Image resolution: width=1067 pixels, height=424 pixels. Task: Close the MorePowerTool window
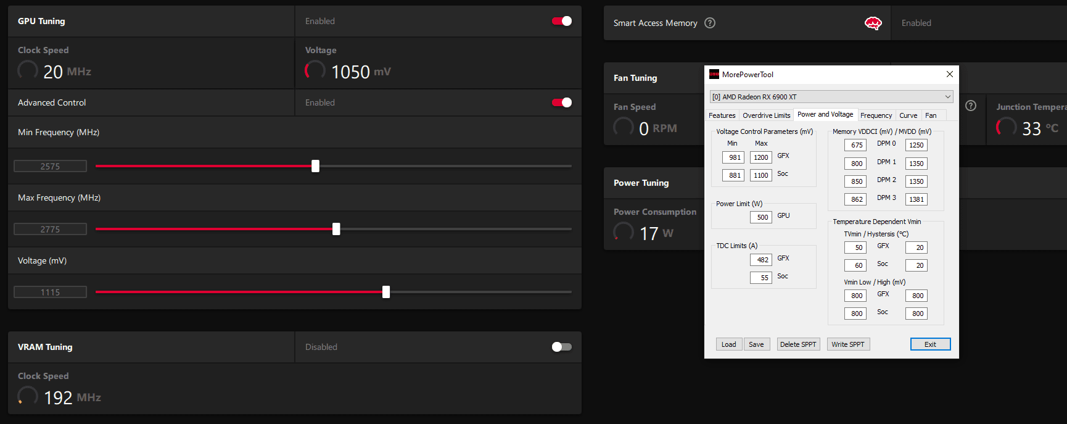950,74
